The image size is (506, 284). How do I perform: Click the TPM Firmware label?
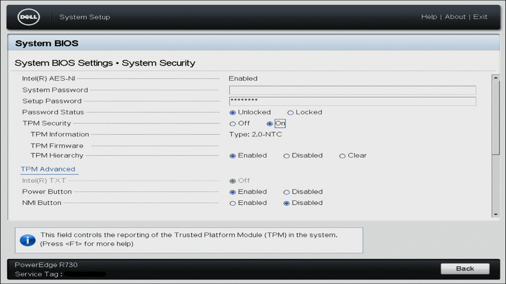57,146
